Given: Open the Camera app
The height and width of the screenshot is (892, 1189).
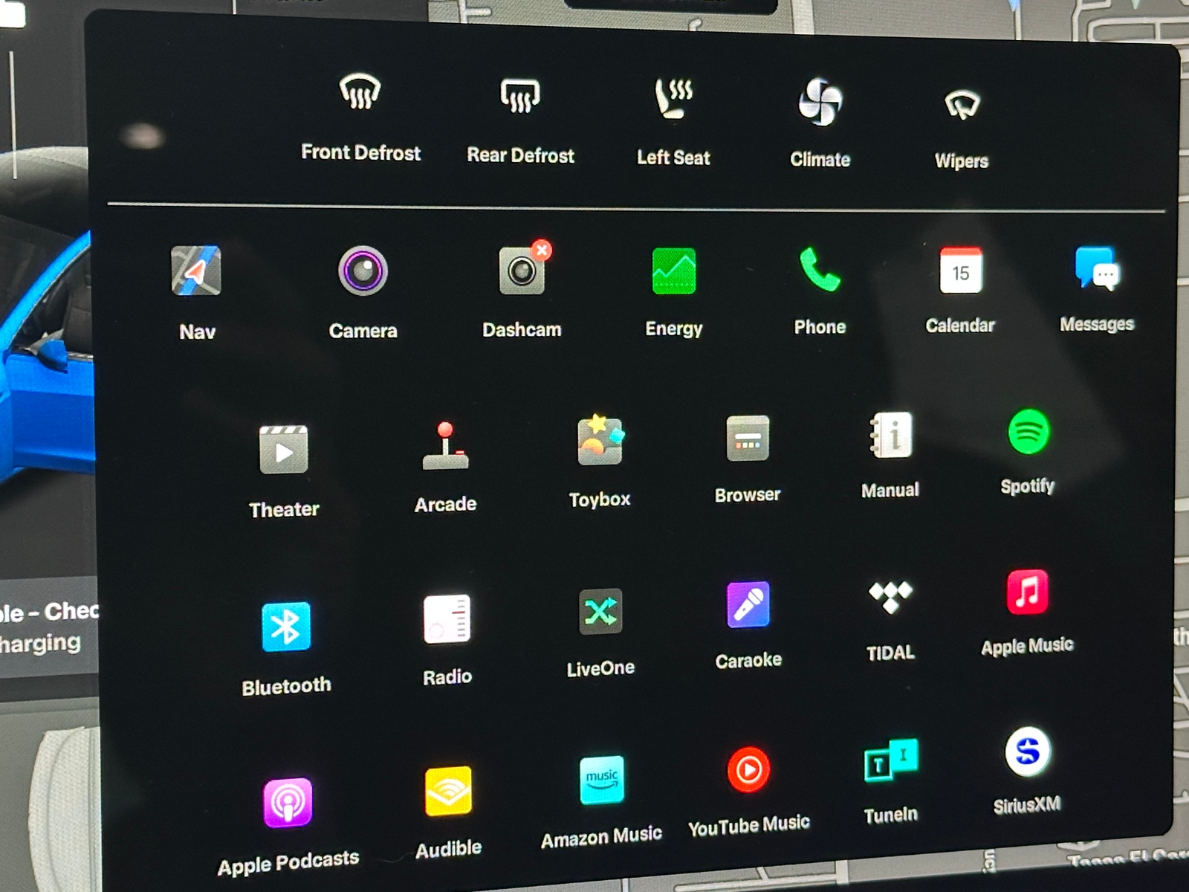Looking at the screenshot, I should point(363,271).
